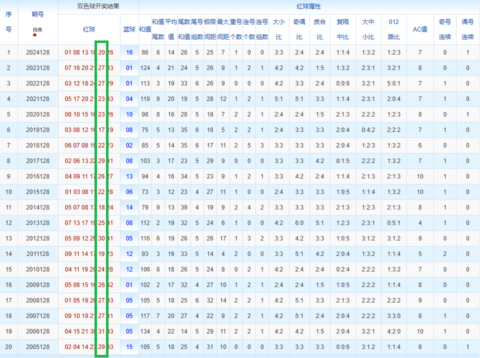Select period number 2007128
Screen dimensions: 482x358
pyautogui.click(x=38, y=316)
